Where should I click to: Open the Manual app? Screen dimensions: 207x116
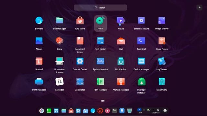(39, 61)
